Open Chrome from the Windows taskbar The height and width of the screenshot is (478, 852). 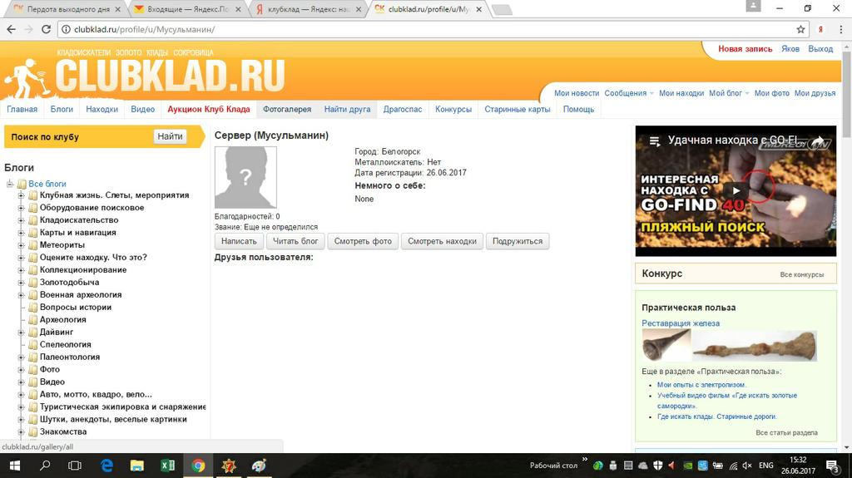tap(198, 466)
